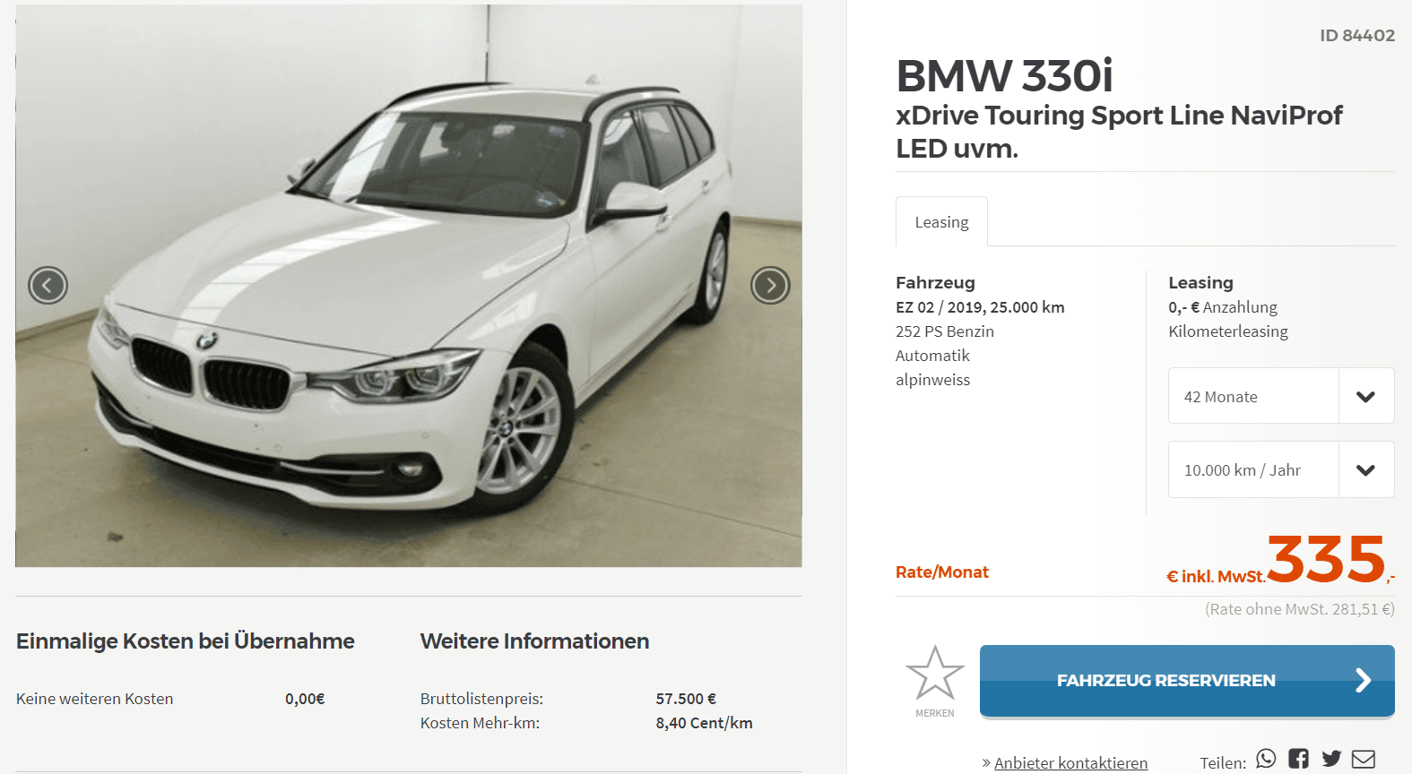Show the previous car photo

tap(48, 286)
